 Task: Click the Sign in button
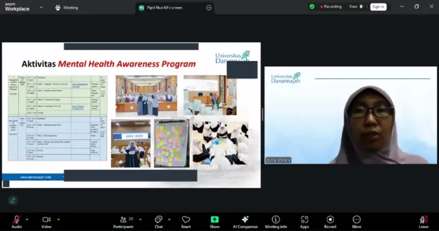point(378,7)
